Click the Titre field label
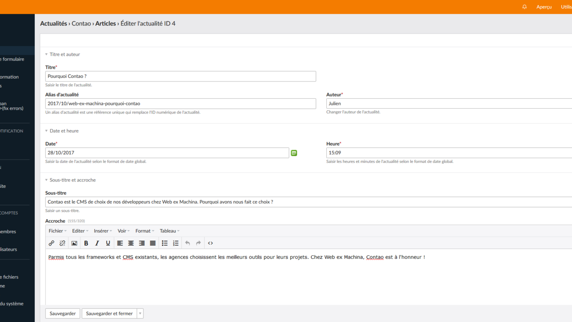The width and height of the screenshot is (572, 322). tap(50, 68)
